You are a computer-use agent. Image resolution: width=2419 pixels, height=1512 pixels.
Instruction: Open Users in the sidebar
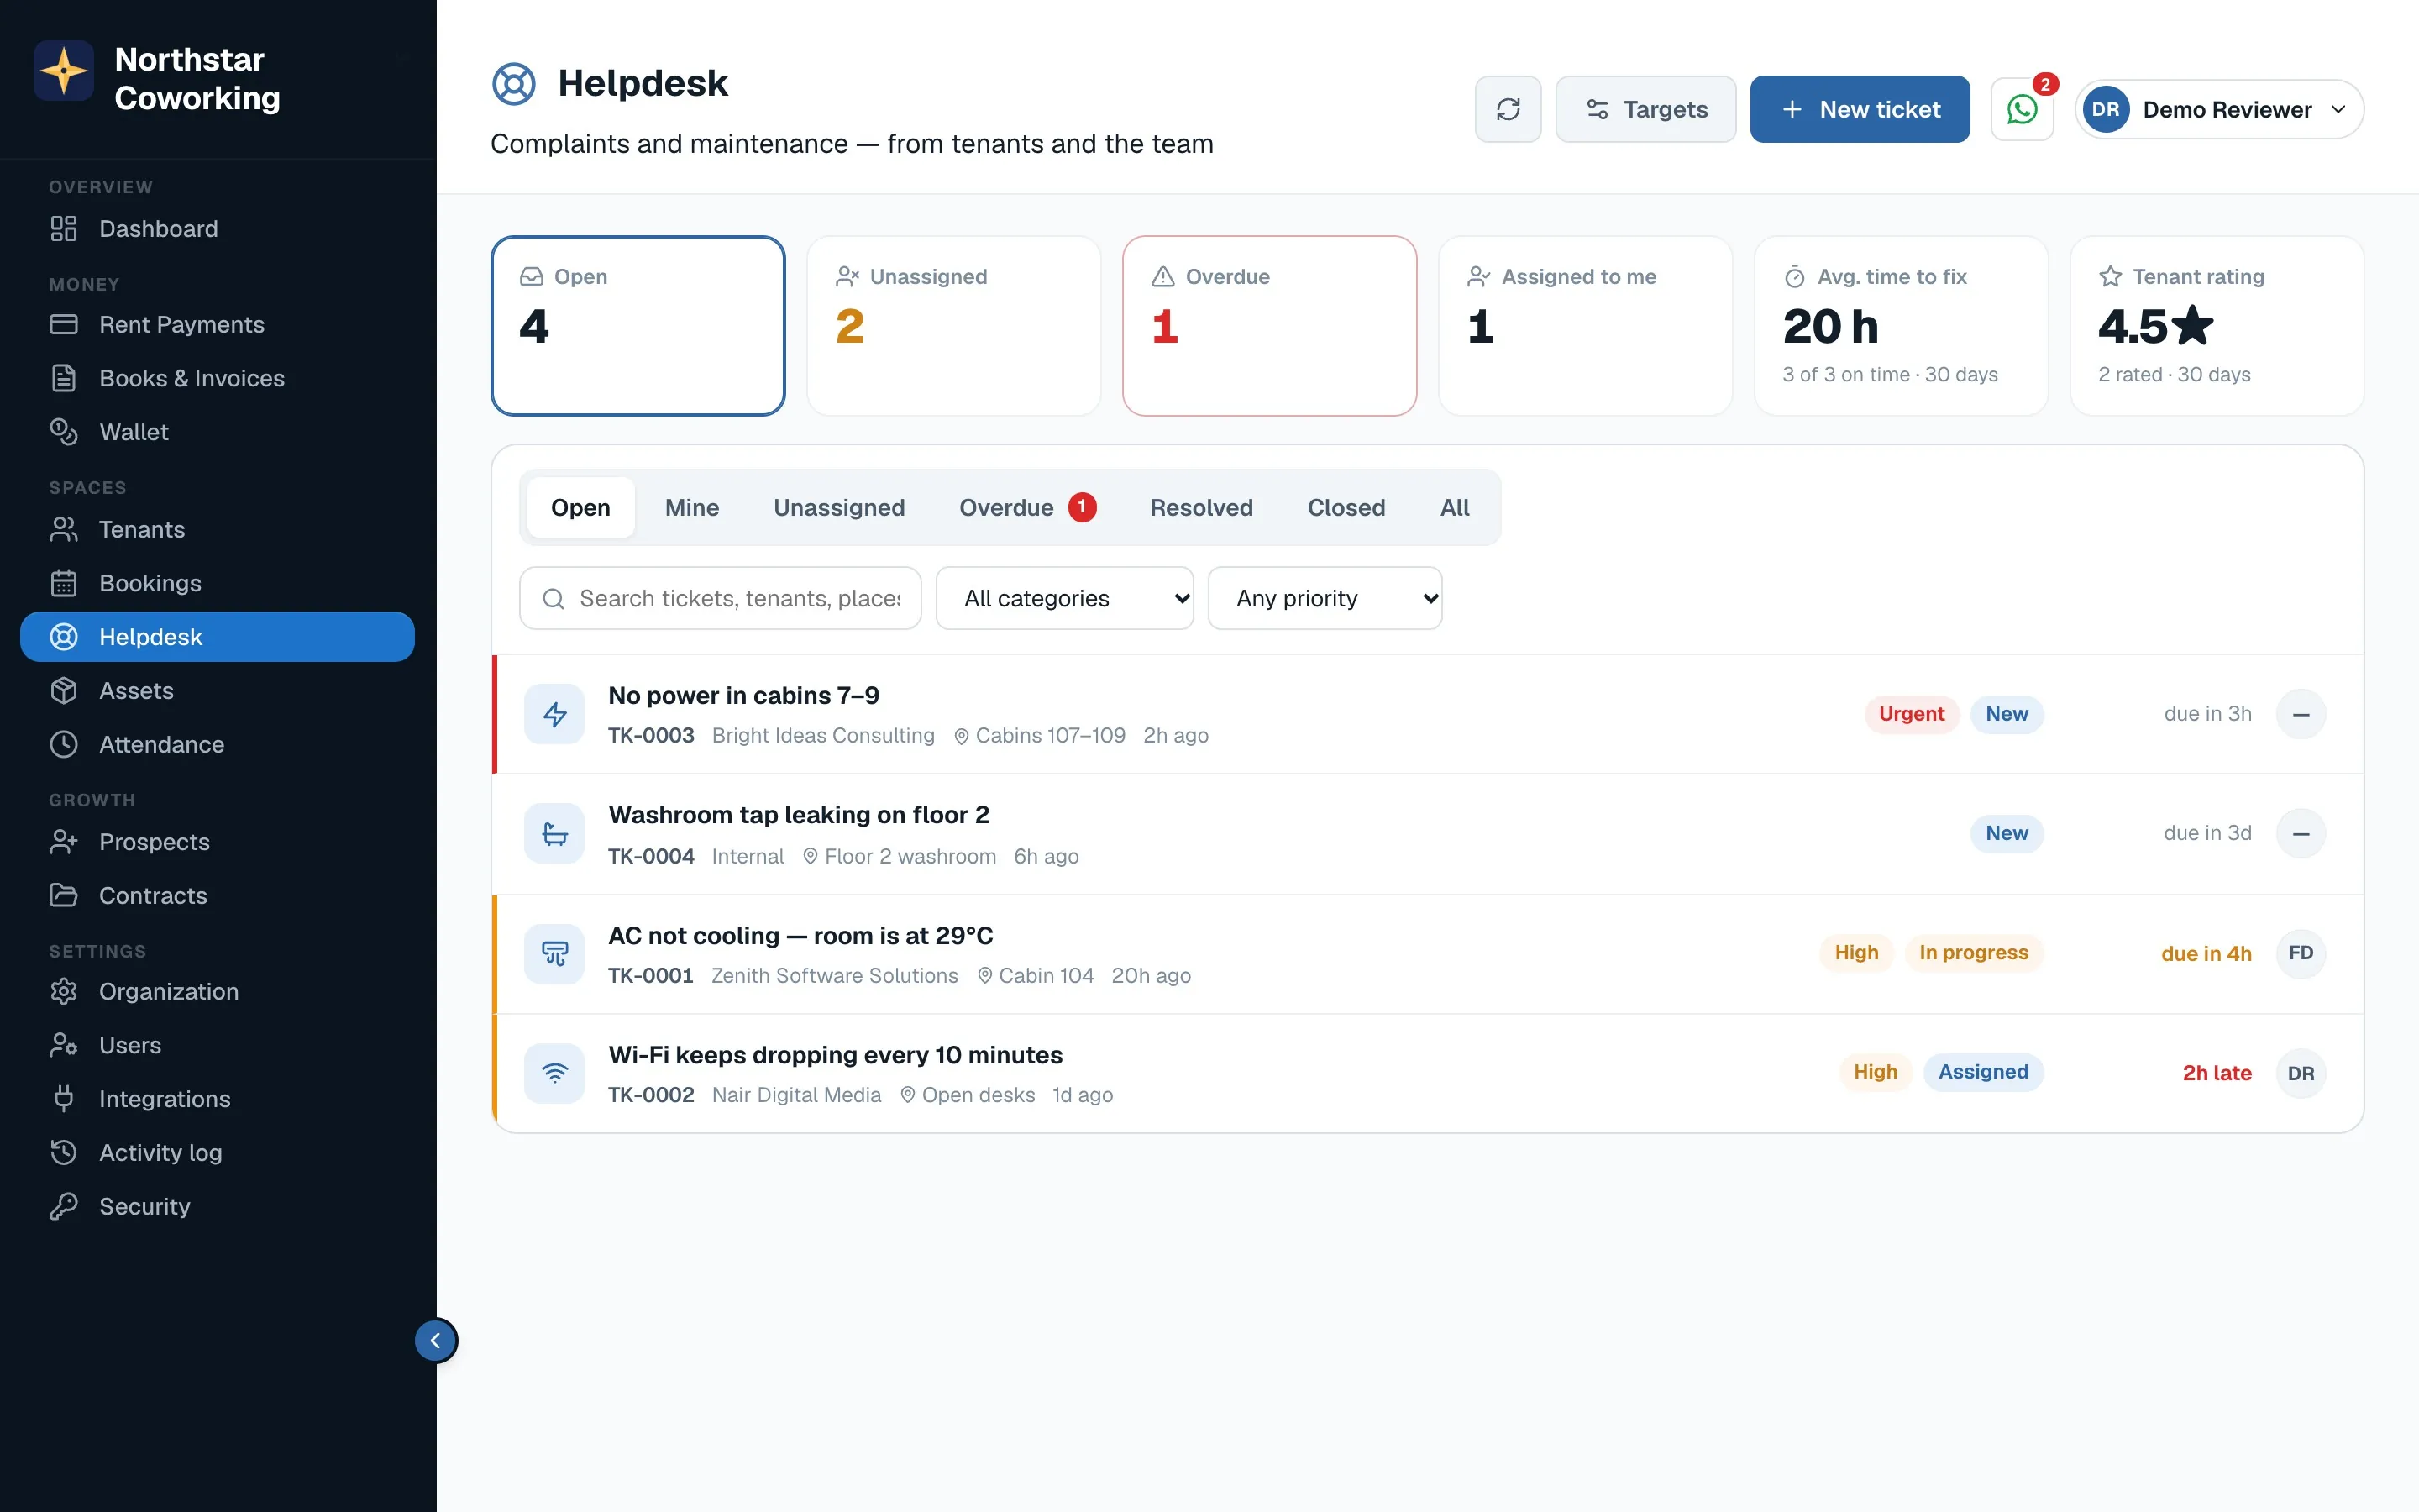tap(217, 1045)
